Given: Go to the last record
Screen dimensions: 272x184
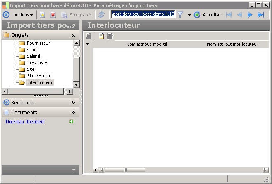Looking at the screenshot, I should pyautogui.click(x=261, y=15).
